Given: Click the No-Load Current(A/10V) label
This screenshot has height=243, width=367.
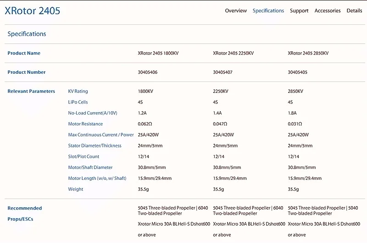Looking at the screenshot, I should tap(93, 113).
